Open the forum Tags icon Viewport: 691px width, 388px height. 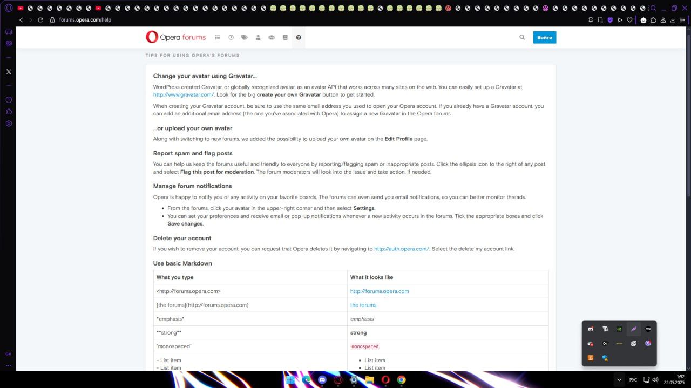tap(245, 37)
